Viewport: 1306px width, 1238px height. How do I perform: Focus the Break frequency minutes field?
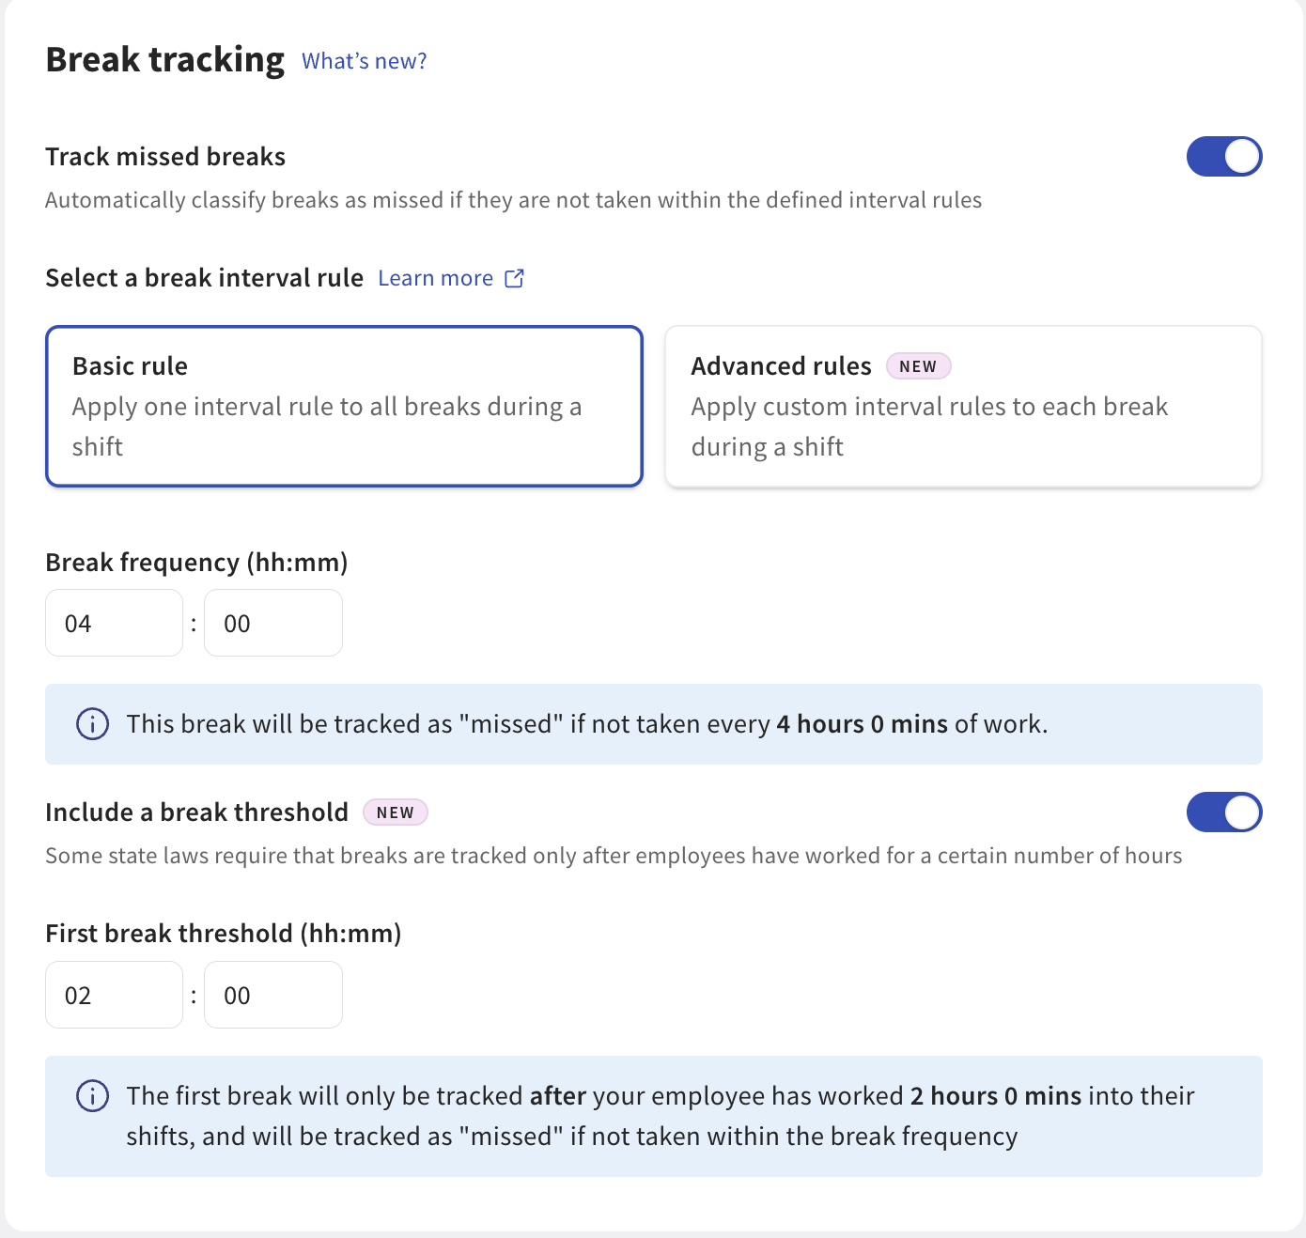click(272, 623)
